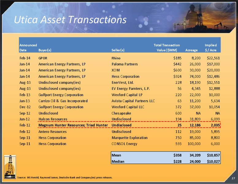Click the mean transaction value '$358'
Screen dimensions: 238x184
pos(178,155)
